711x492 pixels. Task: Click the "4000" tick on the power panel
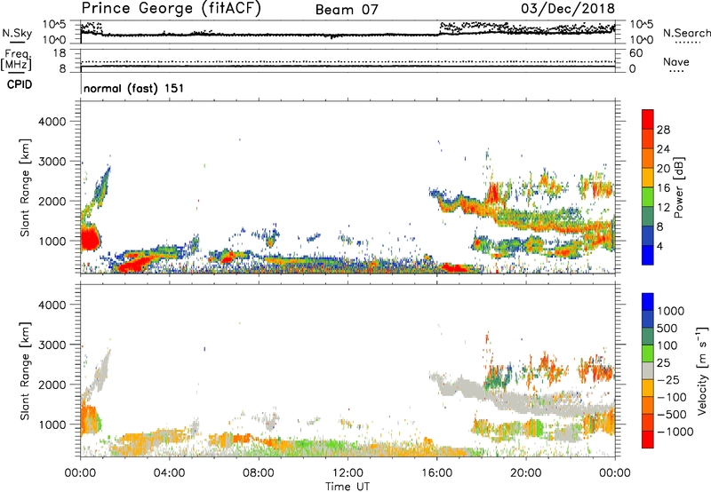52,122
